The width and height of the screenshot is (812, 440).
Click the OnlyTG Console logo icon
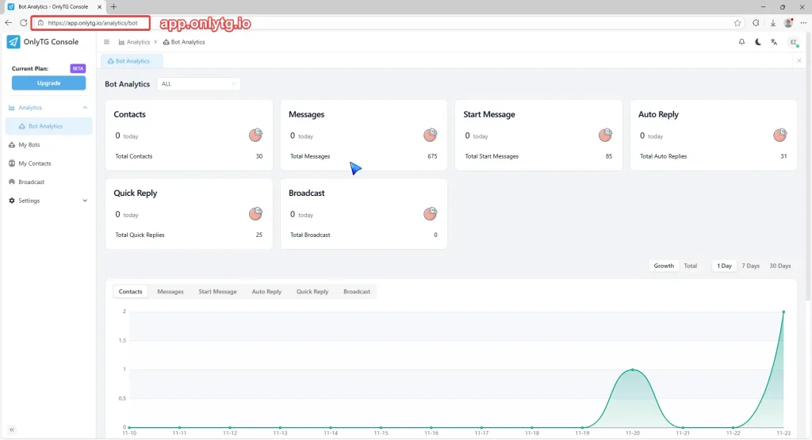point(13,42)
